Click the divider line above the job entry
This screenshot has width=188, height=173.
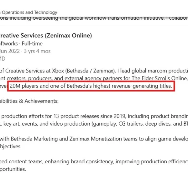tap(94, 26)
